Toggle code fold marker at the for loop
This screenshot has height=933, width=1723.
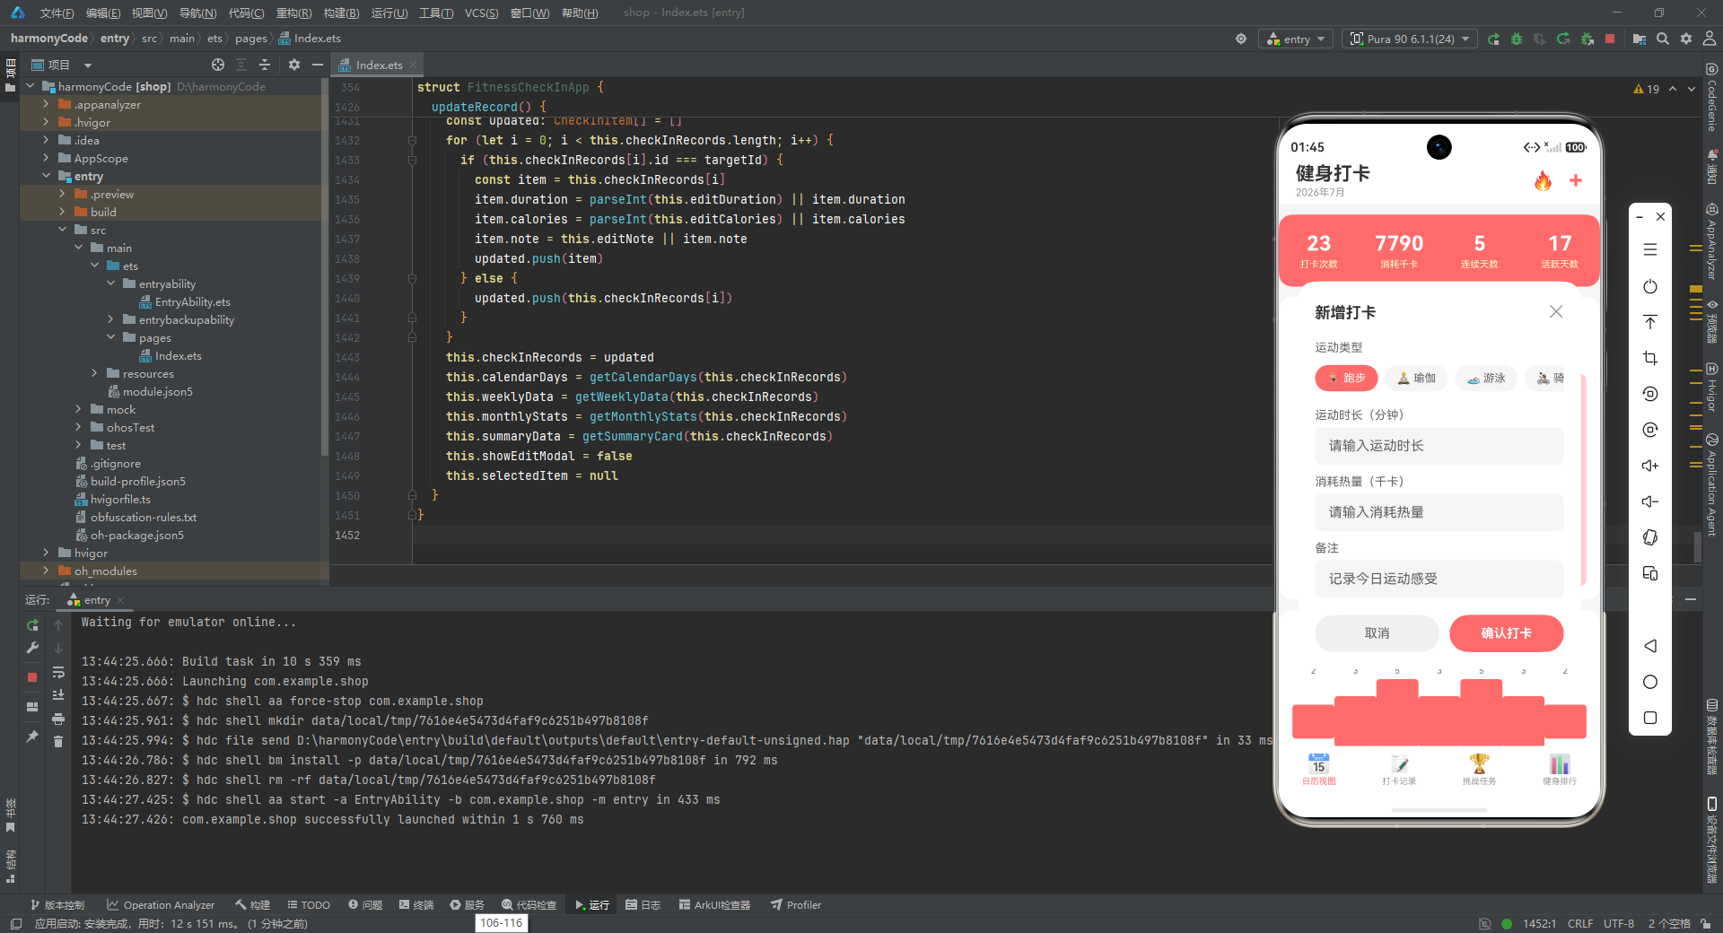coord(412,140)
